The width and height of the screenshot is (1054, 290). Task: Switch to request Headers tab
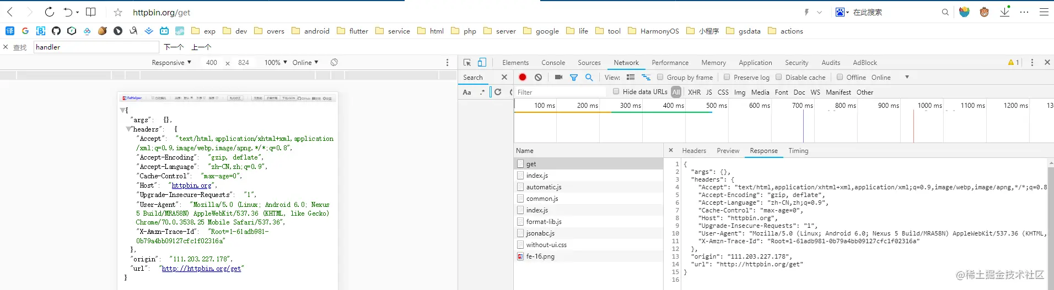point(694,150)
